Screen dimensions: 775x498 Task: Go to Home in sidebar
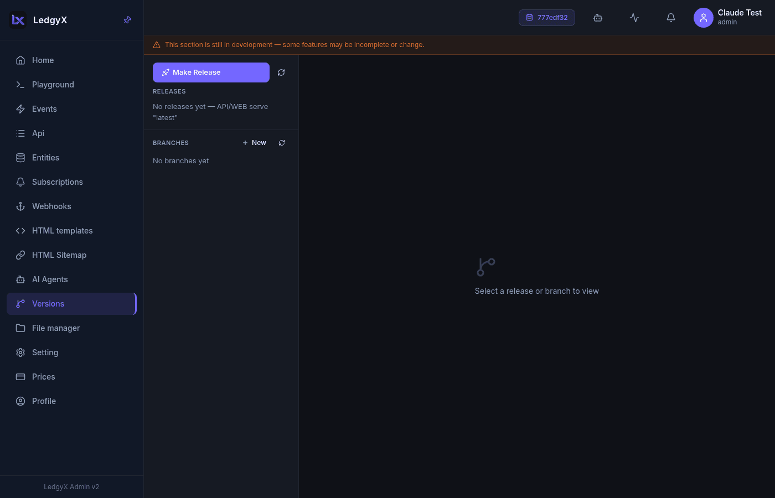pyautogui.click(x=71, y=60)
